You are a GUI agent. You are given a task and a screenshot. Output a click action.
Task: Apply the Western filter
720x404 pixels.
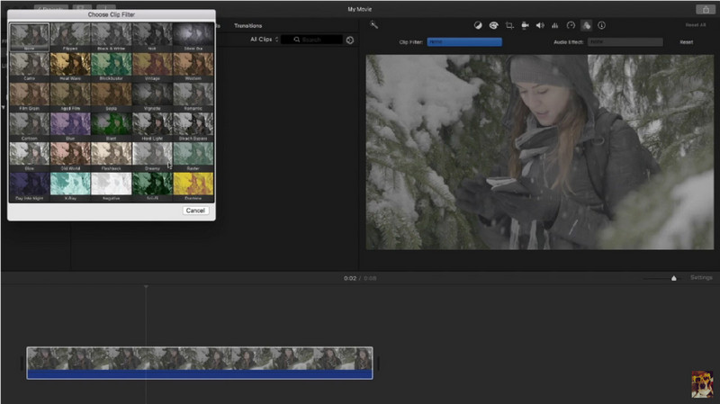click(193, 67)
